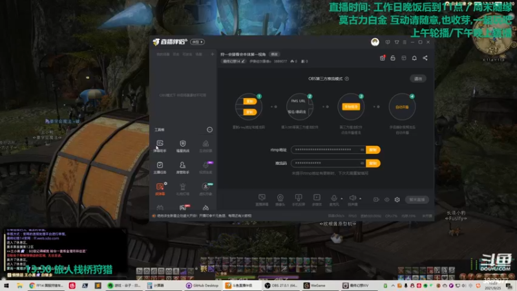Click the lower copy button in step 1 circle
This screenshot has width=517, height=291.
pyautogui.click(x=249, y=112)
